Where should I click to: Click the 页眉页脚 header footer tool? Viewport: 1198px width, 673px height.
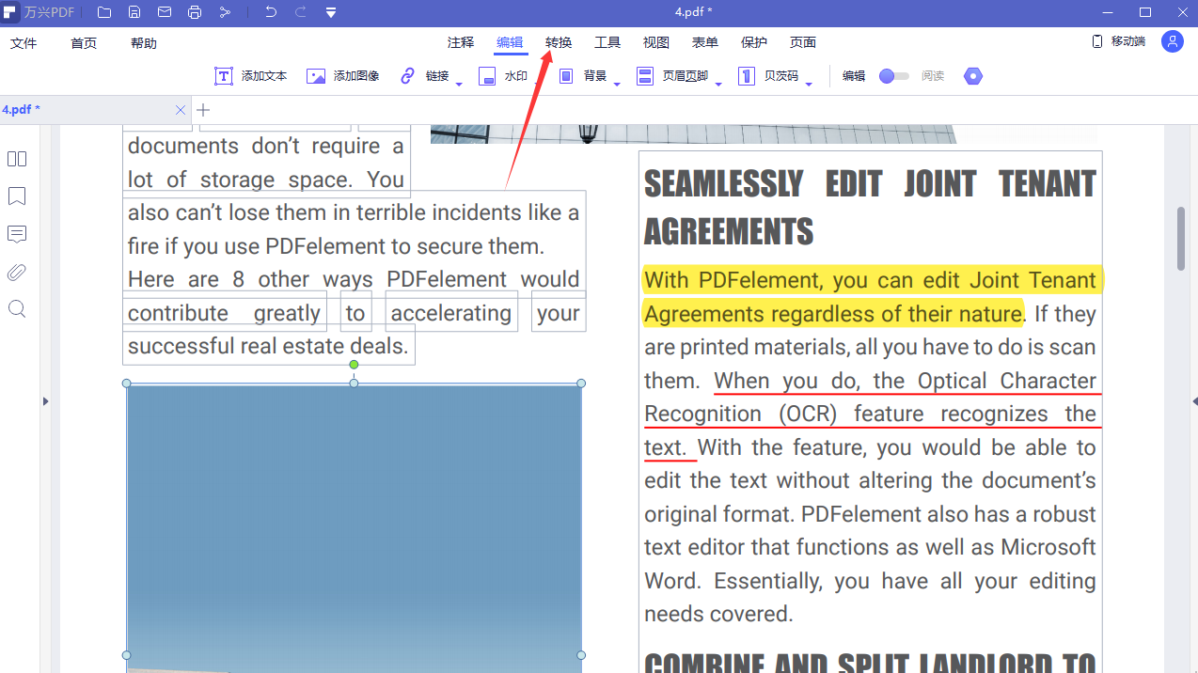pos(672,76)
